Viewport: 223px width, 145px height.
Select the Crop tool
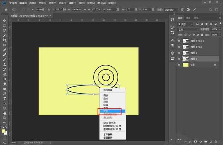pyautogui.click(x=4, y=40)
